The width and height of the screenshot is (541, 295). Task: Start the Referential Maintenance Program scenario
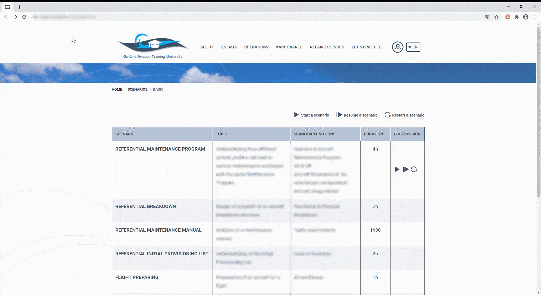coord(397,169)
